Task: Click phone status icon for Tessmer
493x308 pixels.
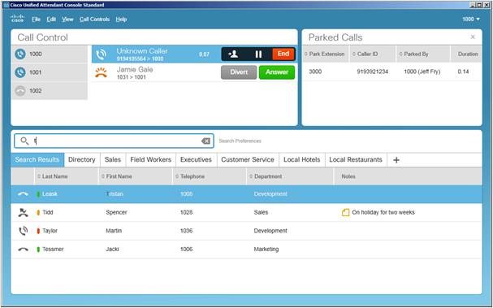Action: 23,249
